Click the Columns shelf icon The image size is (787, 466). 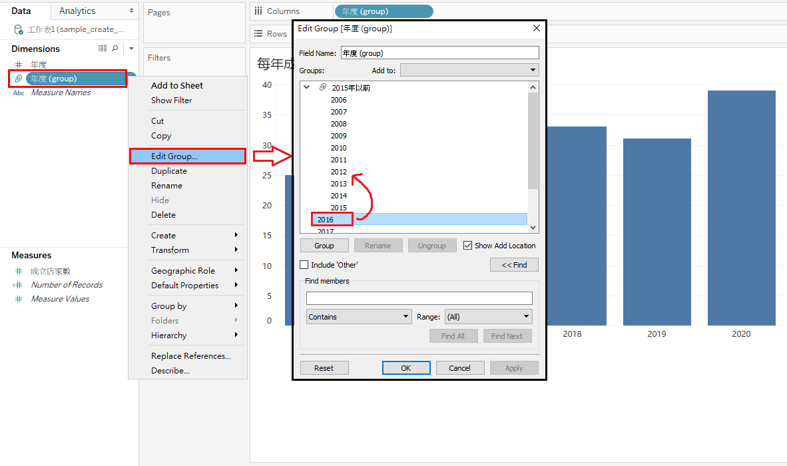tap(258, 11)
